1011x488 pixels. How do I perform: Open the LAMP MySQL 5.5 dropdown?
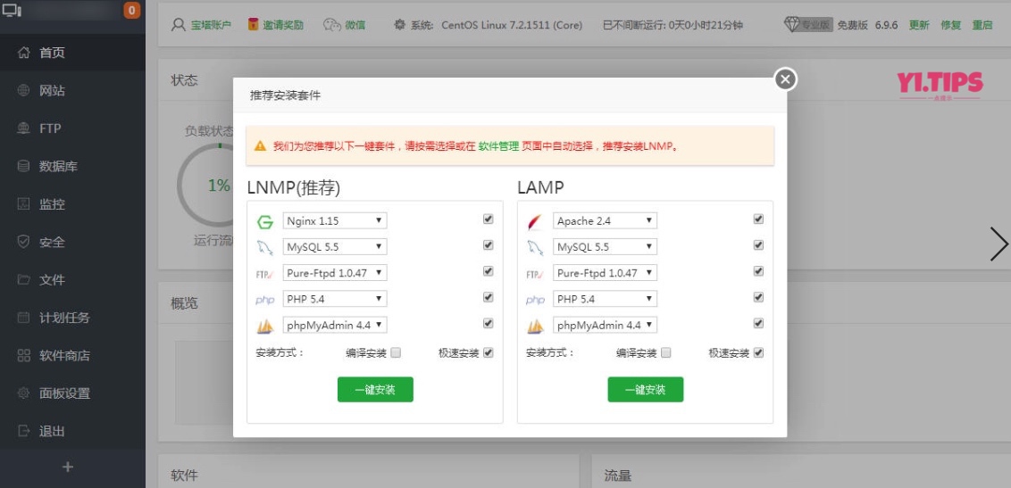click(x=605, y=246)
